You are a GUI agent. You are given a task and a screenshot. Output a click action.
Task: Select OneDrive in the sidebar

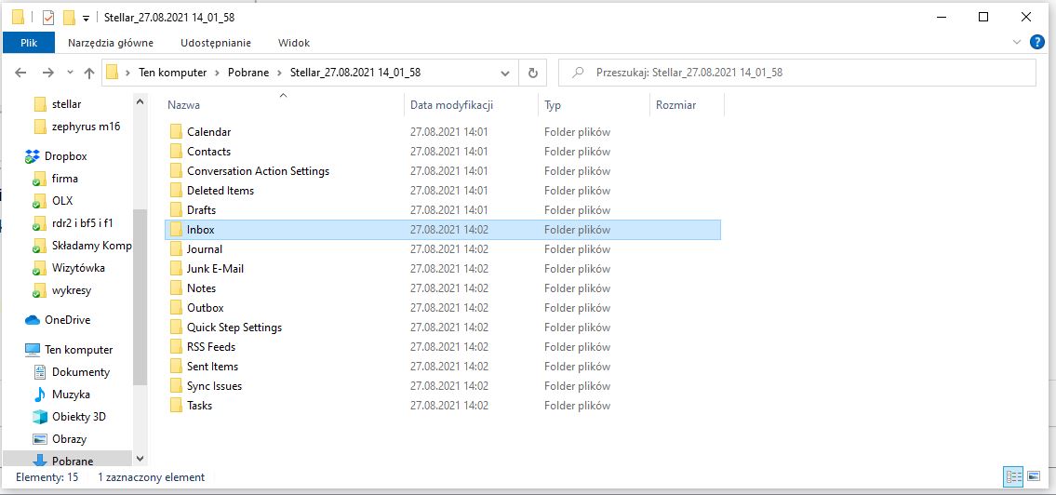(x=68, y=320)
